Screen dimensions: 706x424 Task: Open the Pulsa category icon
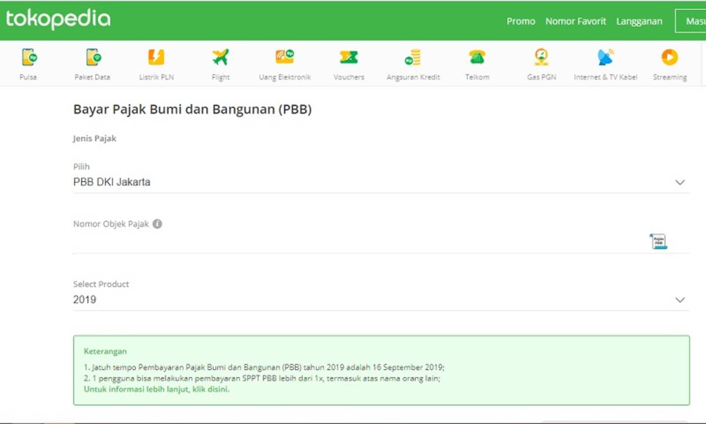28,58
